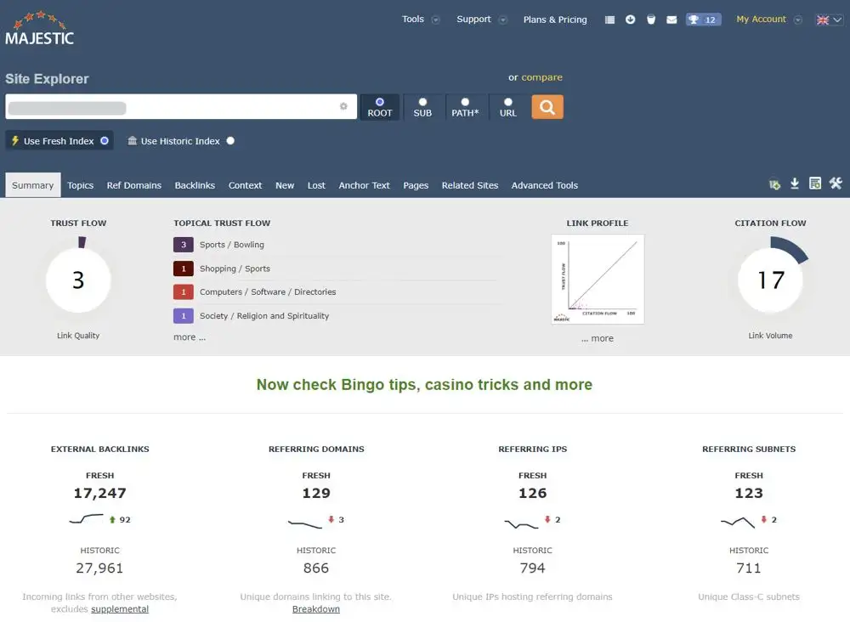Enable Use Fresh Index radio

click(104, 141)
